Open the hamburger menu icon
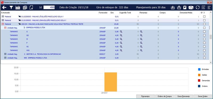 [209, 7]
